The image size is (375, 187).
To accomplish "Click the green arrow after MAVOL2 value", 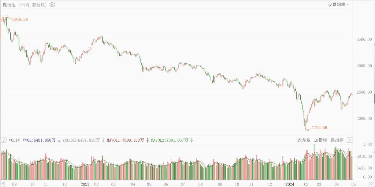I will coord(192,140).
